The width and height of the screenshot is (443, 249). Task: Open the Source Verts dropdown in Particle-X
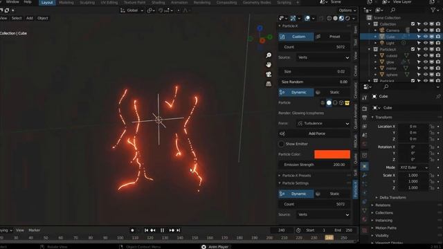pyautogui.click(x=323, y=57)
